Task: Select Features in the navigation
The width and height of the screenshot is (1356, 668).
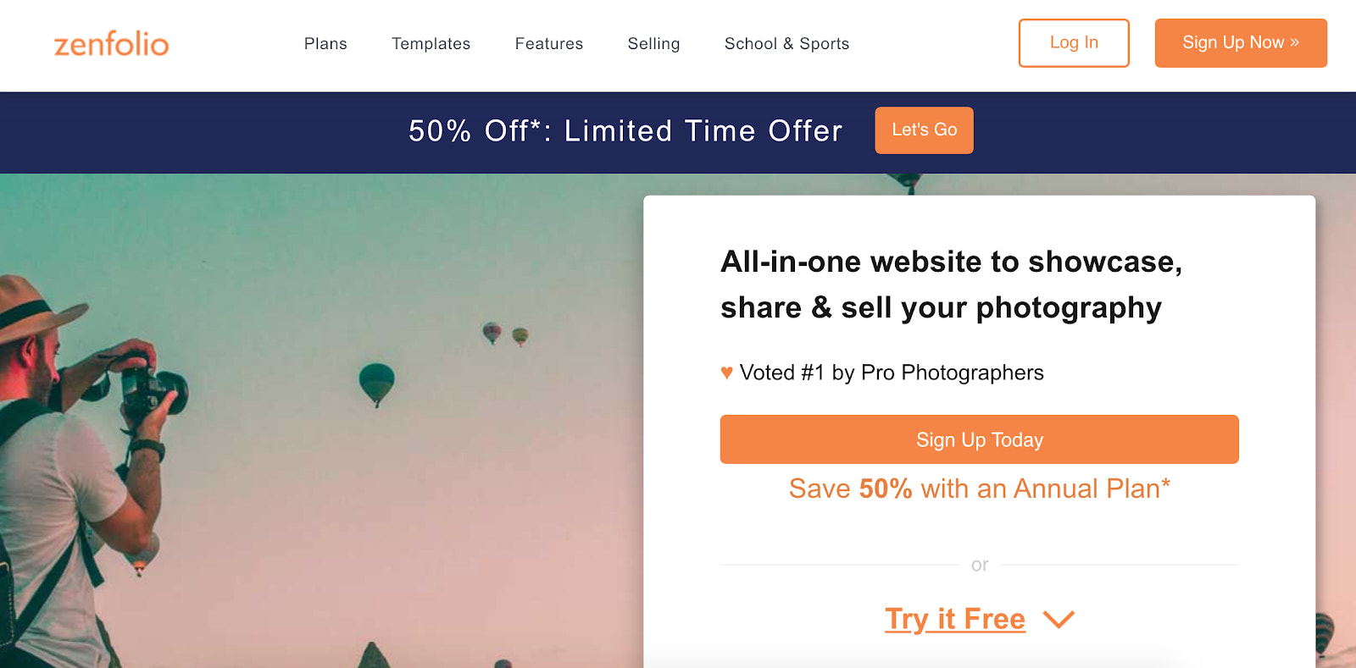Action: [x=548, y=43]
